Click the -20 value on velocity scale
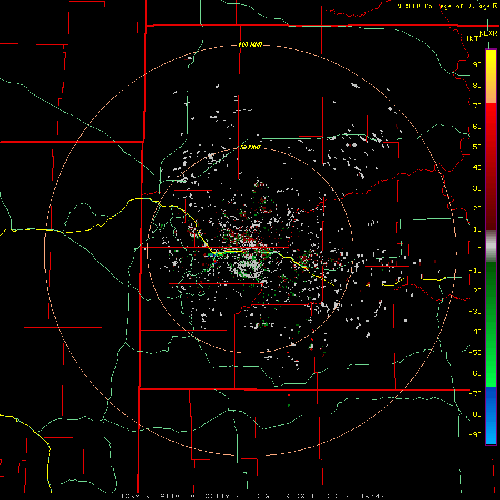 [475, 291]
